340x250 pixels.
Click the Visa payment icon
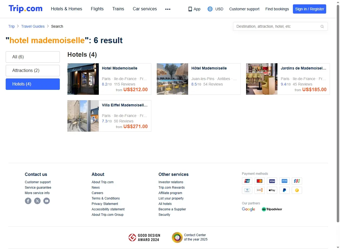[x=272, y=181]
